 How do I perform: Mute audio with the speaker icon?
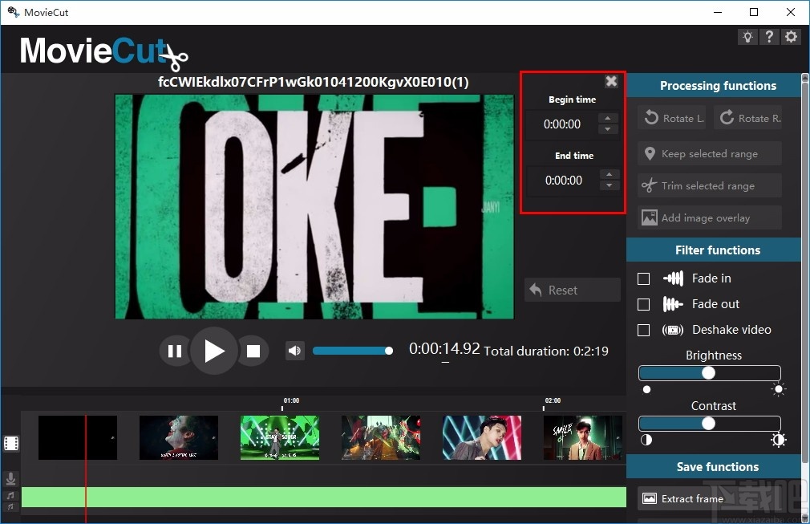click(295, 351)
